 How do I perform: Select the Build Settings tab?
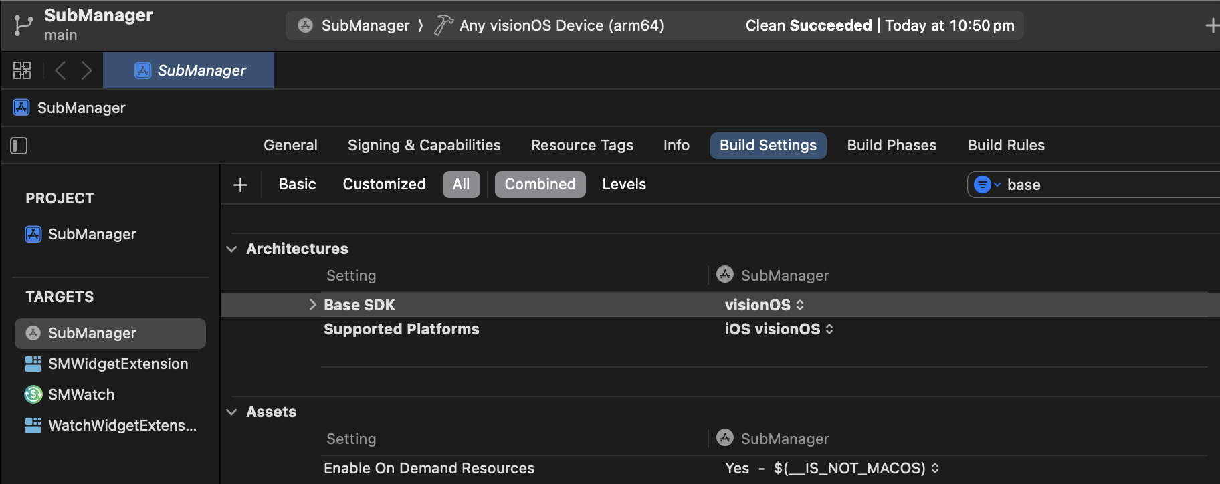click(768, 145)
